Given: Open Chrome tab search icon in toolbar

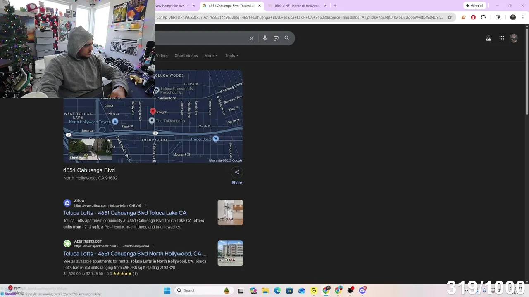Looking at the screenshot, I should click(x=498, y=17).
